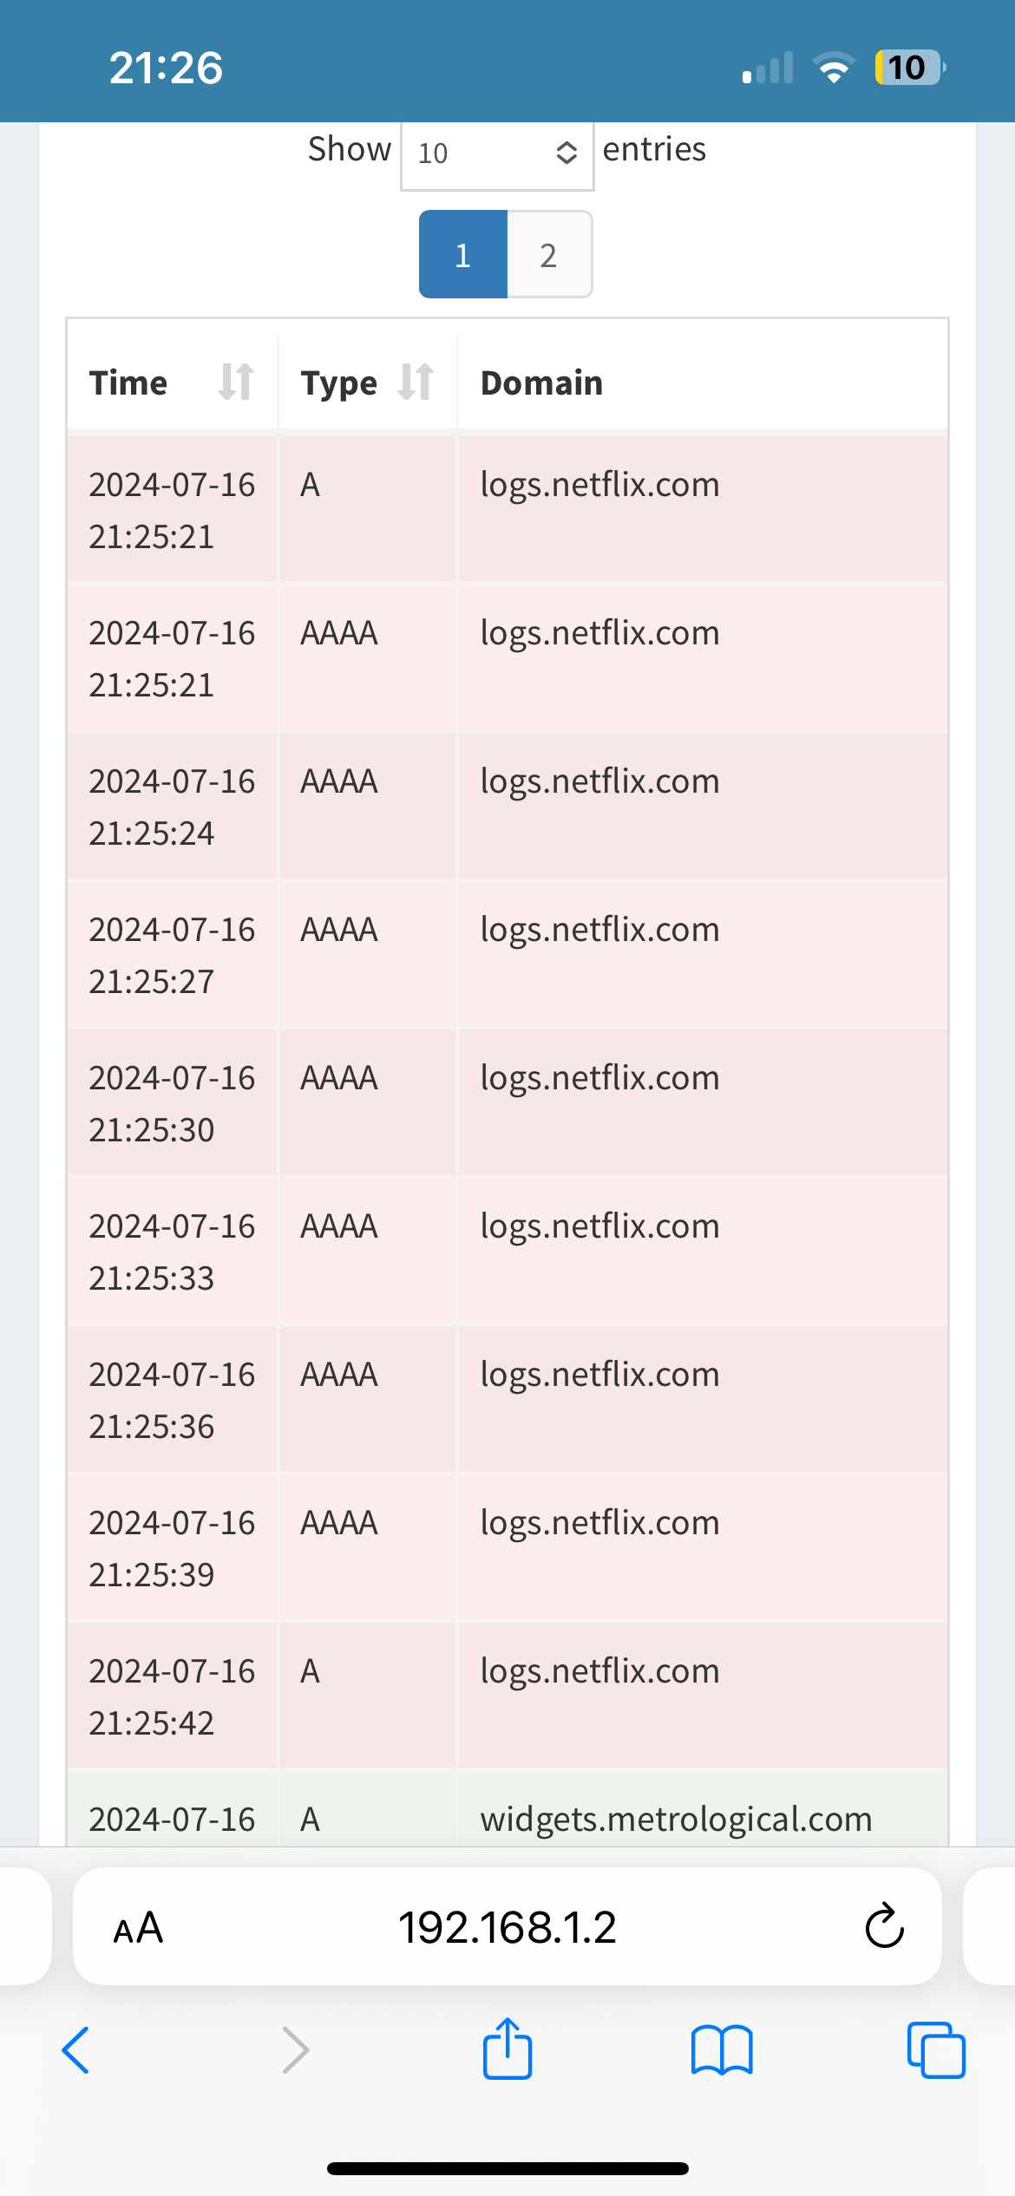The image size is (1015, 2196).
Task: Tap the Wi-Fi status icon
Action: [x=834, y=67]
